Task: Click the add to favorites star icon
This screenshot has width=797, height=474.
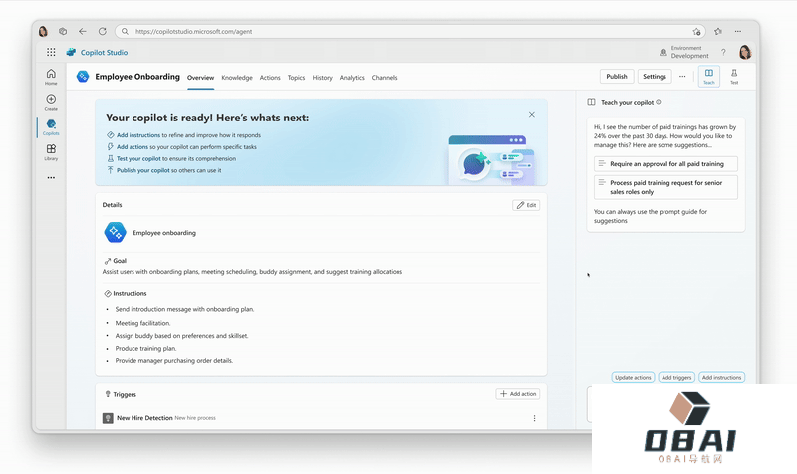Action: (x=696, y=32)
